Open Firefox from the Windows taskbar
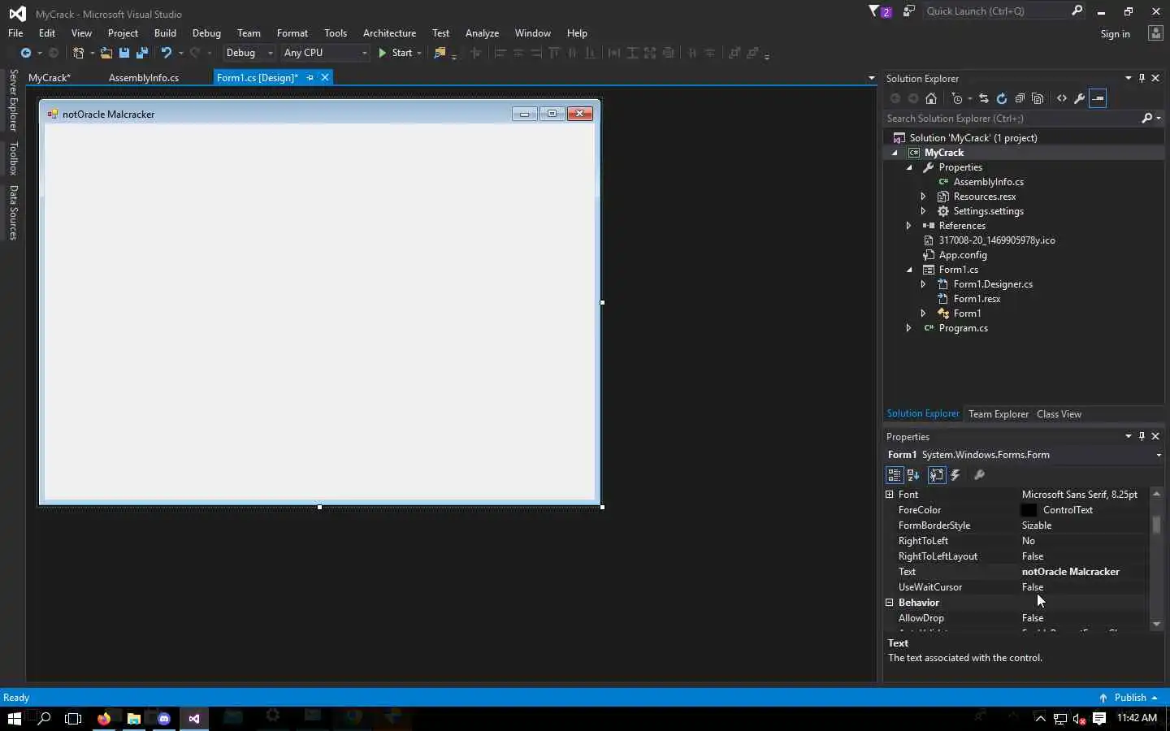Viewport: 1170px width, 731px height. (104, 719)
